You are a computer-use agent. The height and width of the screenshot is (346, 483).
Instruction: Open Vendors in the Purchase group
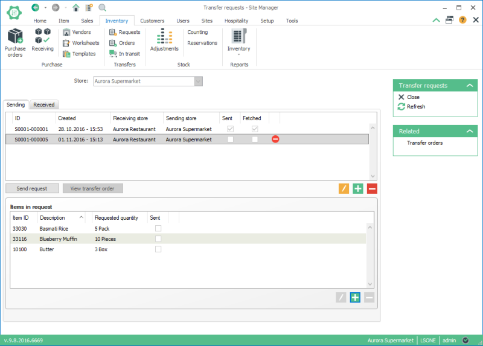pyautogui.click(x=77, y=32)
